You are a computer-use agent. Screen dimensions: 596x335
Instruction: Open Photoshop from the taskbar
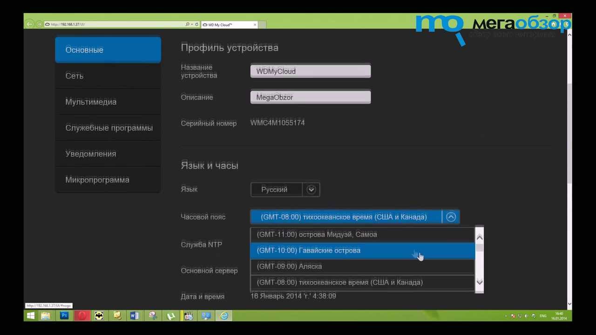point(64,316)
